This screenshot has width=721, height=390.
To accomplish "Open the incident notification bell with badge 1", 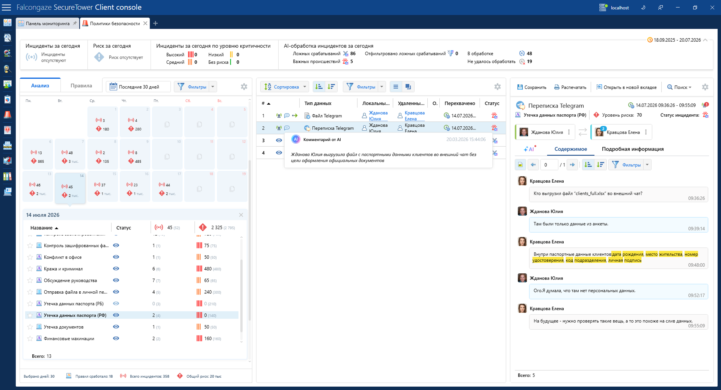I will (705, 105).
